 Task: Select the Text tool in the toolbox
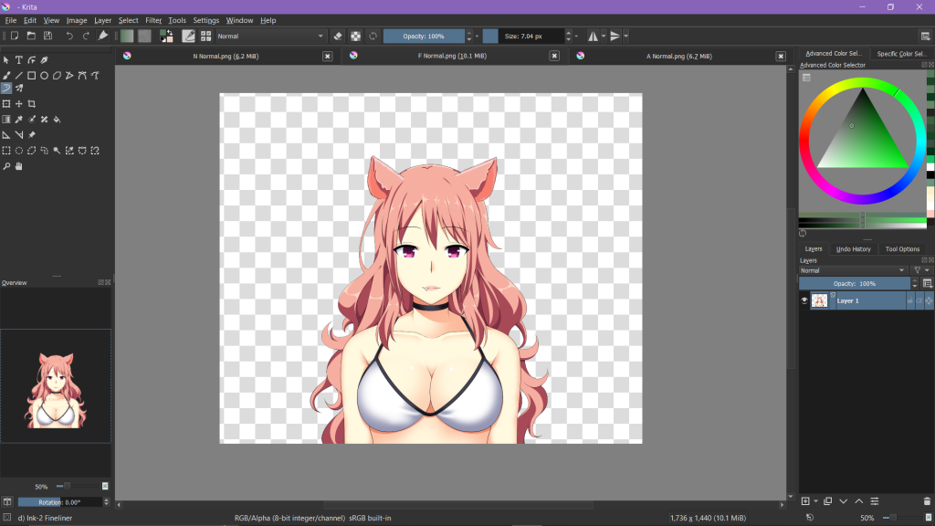point(18,60)
